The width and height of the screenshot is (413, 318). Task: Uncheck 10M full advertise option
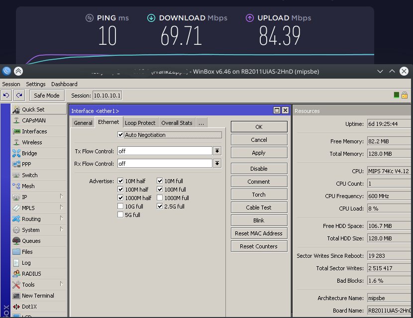[160, 181]
